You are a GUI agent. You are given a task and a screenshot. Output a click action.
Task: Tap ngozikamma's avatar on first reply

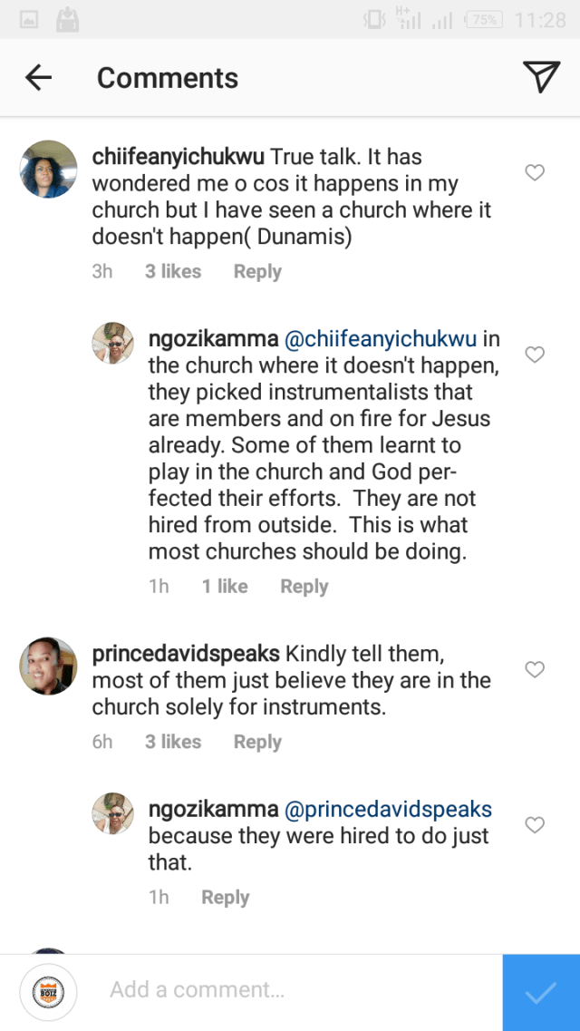tap(114, 343)
